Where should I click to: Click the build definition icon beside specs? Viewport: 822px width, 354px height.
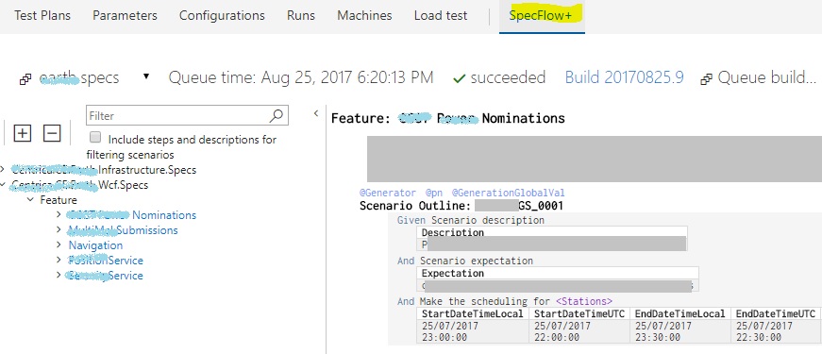25,79
